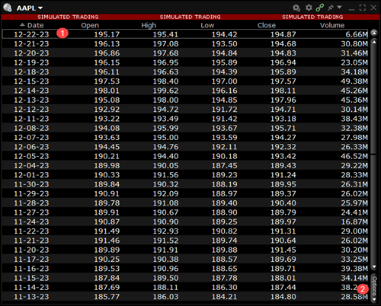381x306 pixels.
Task: Click Low value 194.39 on 12-18-23
Action: click(225, 72)
